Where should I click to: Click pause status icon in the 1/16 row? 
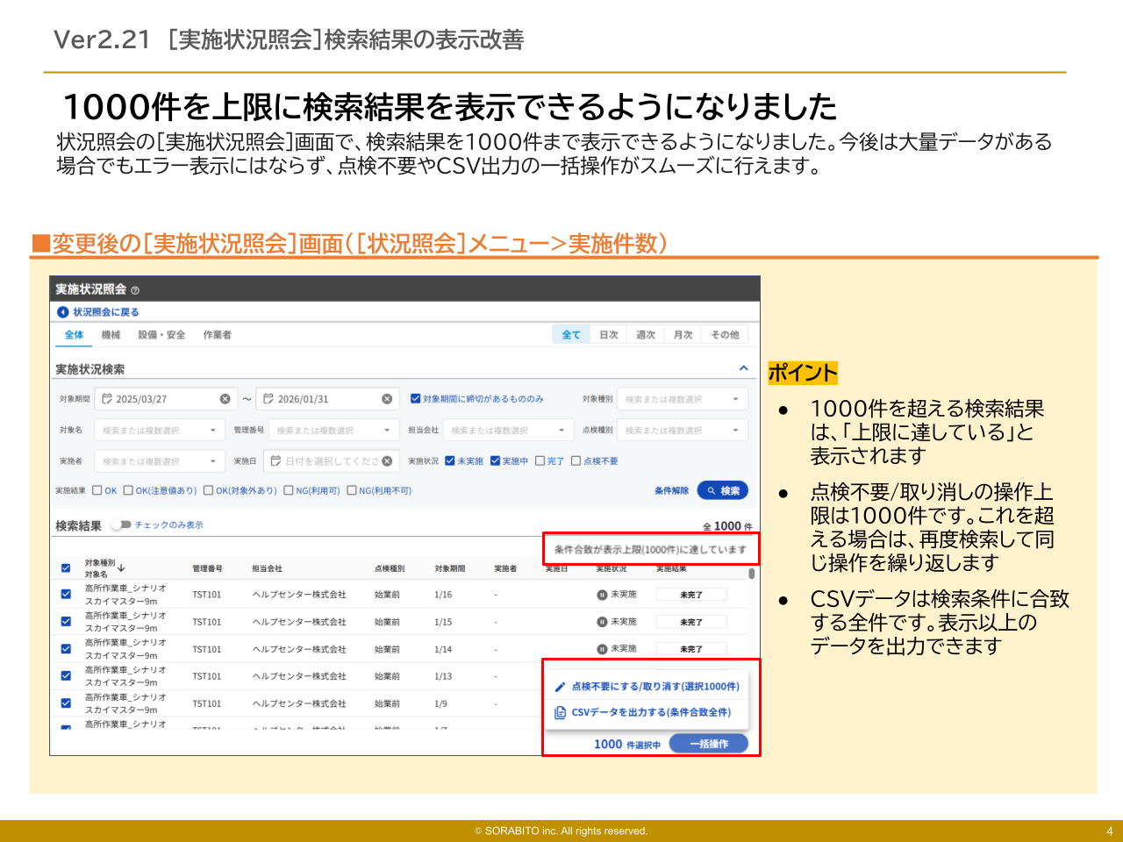[602, 595]
